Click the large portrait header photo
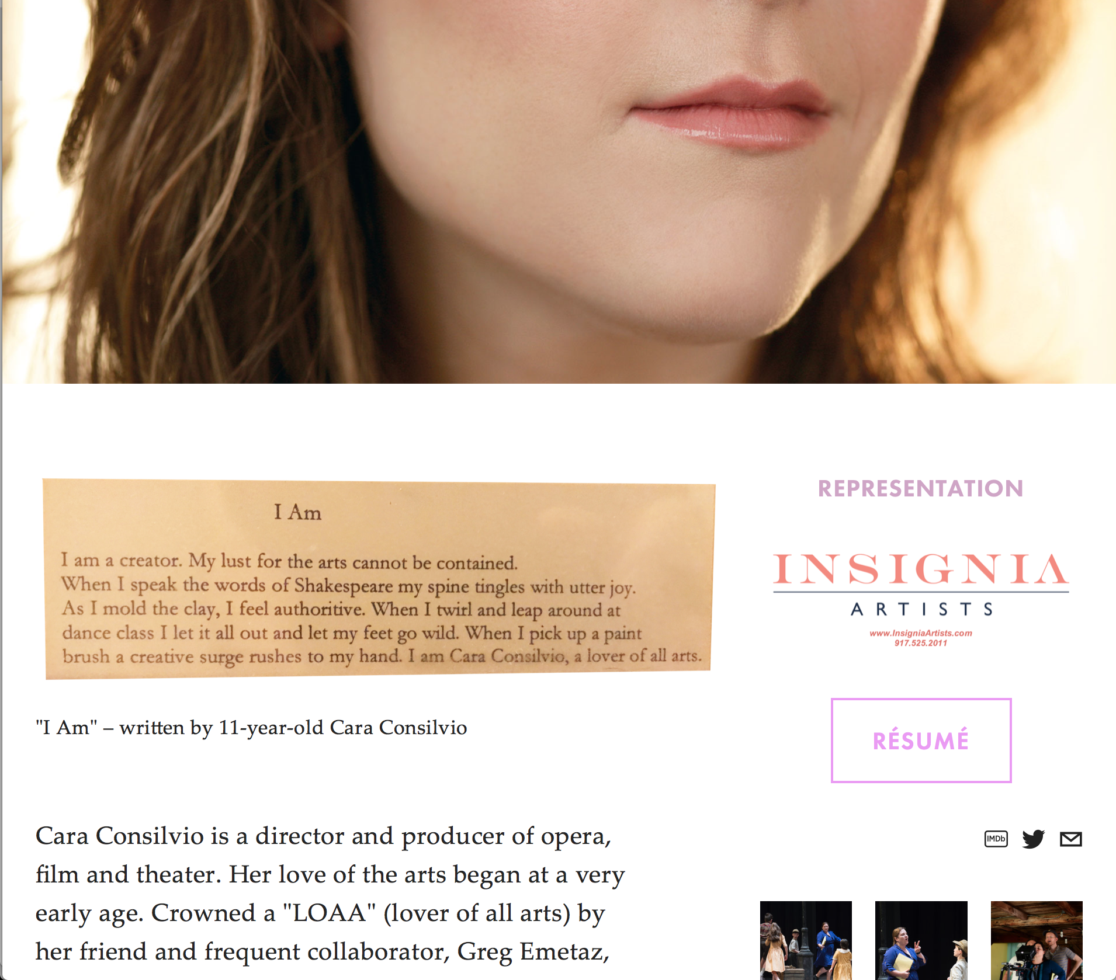 (x=559, y=192)
